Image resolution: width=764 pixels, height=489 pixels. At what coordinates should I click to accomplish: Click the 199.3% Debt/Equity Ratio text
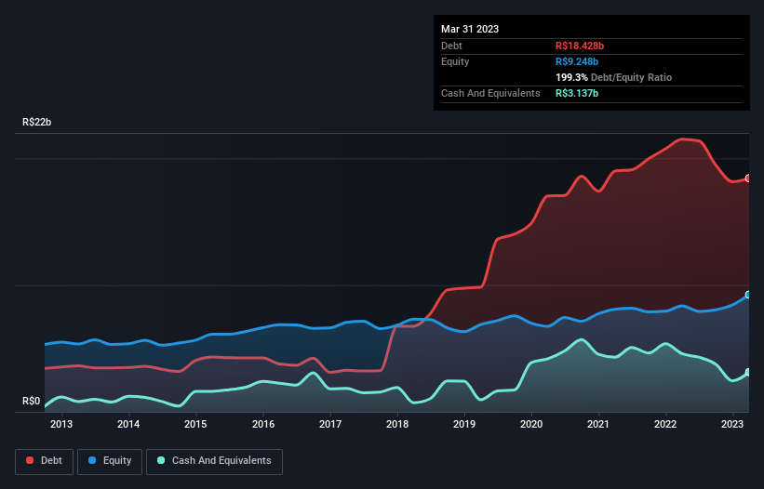613,77
